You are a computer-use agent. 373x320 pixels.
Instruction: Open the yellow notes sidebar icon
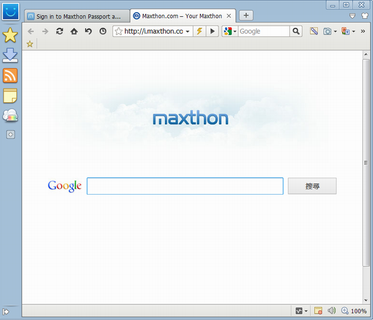10,96
